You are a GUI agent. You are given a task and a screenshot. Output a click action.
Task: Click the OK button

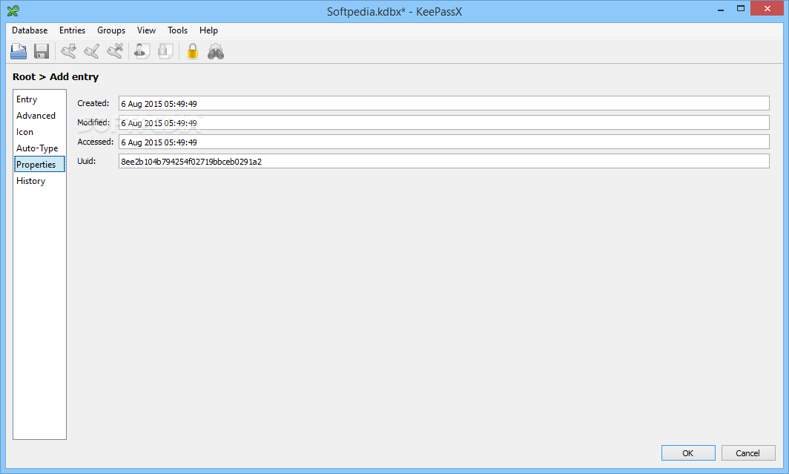(688, 453)
